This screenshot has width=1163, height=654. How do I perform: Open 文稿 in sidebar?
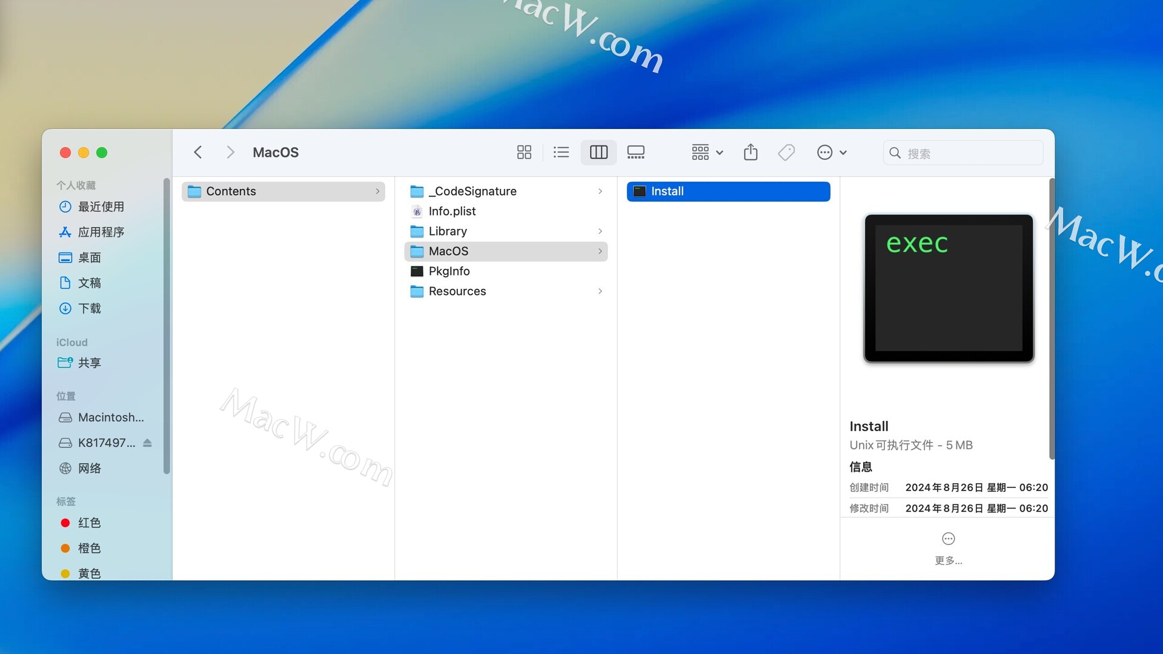click(89, 283)
